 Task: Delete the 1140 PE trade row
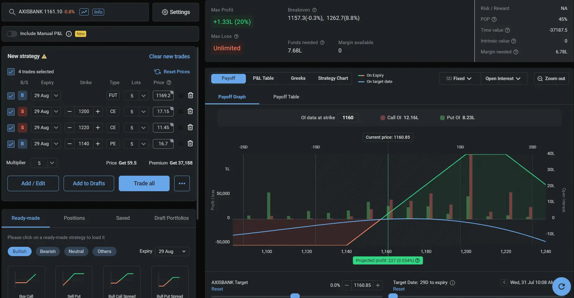(x=190, y=143)
